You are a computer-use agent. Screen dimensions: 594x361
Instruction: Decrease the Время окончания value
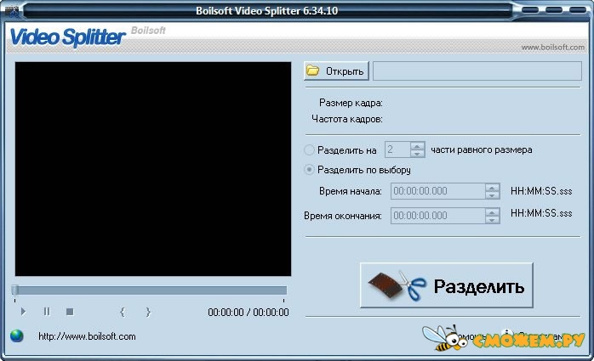coord(492,220)
